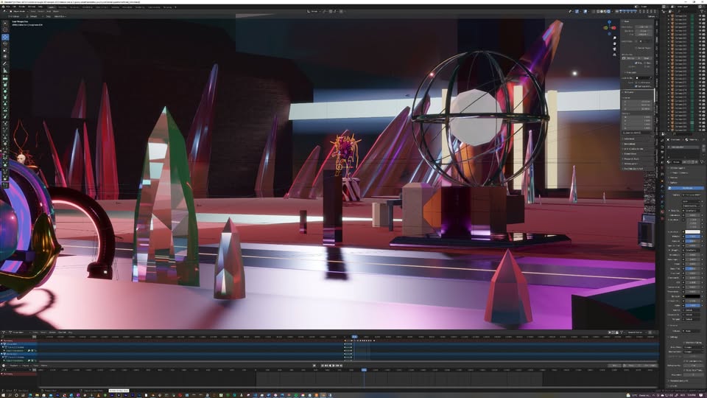Toggle auto keying record button in timeline

click(314, 366)
